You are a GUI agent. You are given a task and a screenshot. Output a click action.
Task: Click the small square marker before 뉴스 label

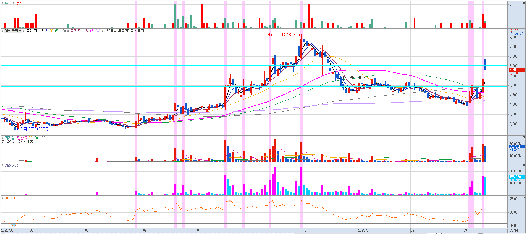click(3, 3)
